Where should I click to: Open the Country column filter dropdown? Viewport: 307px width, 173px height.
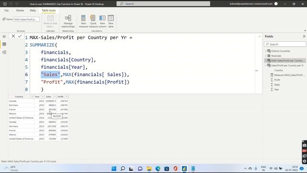click(x=32, y=97)
